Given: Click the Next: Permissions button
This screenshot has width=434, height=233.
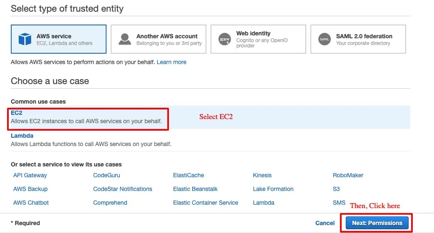Looking at the screenshot, I should pos(377,223).
